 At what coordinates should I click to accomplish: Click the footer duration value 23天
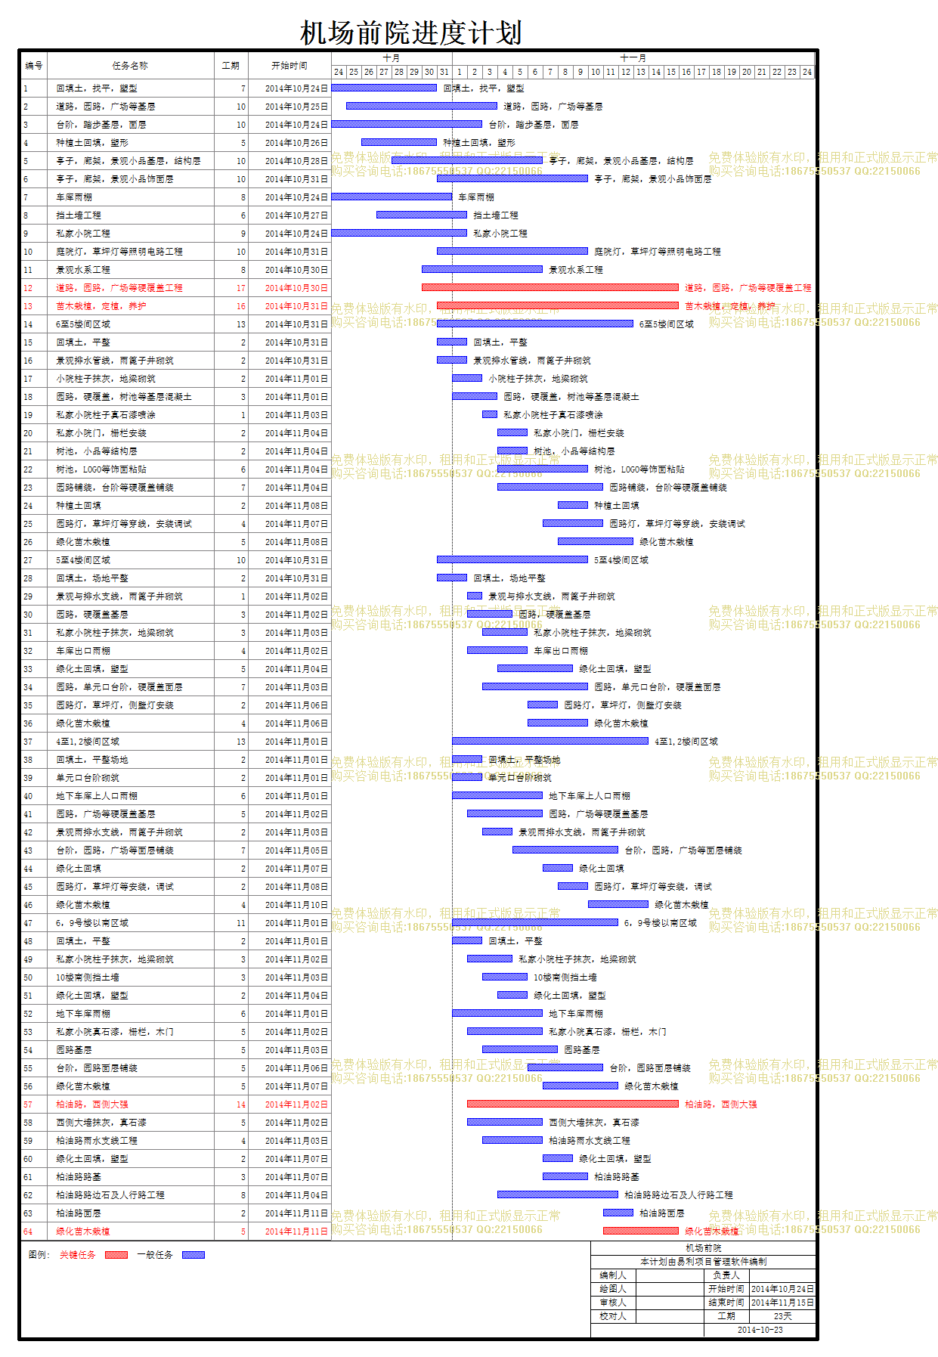[x=782, y=1316]
